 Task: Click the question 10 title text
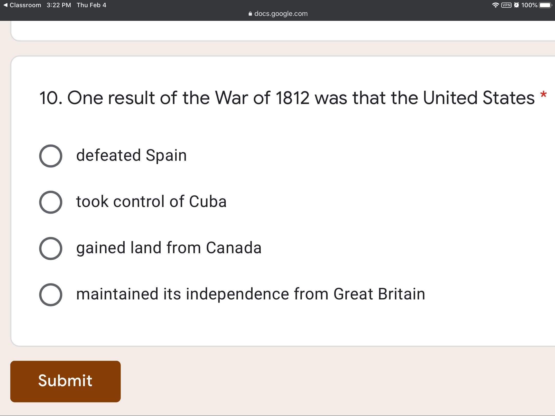pyautogui.click(x=287, y=98)
